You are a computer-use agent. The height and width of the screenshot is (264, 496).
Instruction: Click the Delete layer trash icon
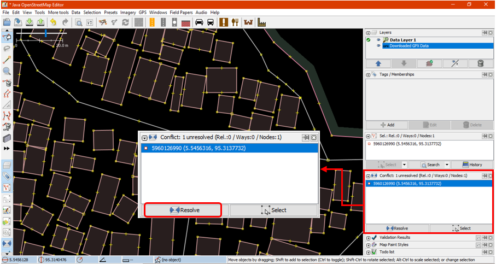click(480, 63)
